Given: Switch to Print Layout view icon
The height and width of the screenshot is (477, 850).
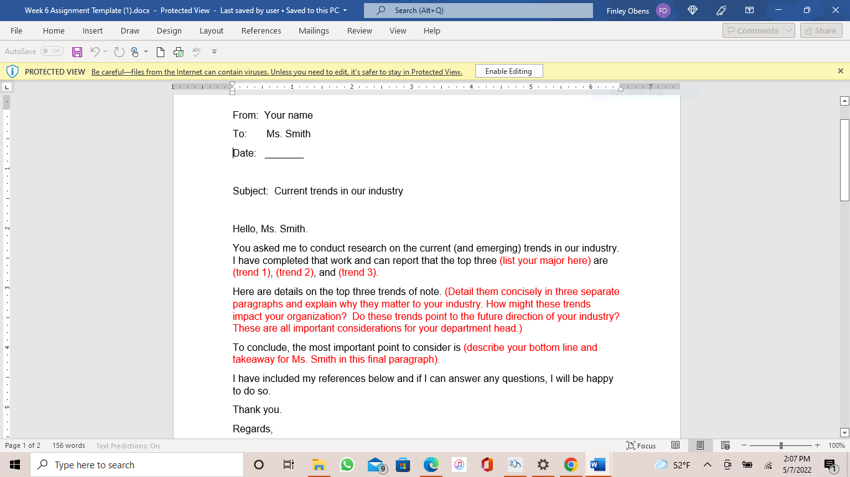Looking at the screenshot, I should click(700, 445).
